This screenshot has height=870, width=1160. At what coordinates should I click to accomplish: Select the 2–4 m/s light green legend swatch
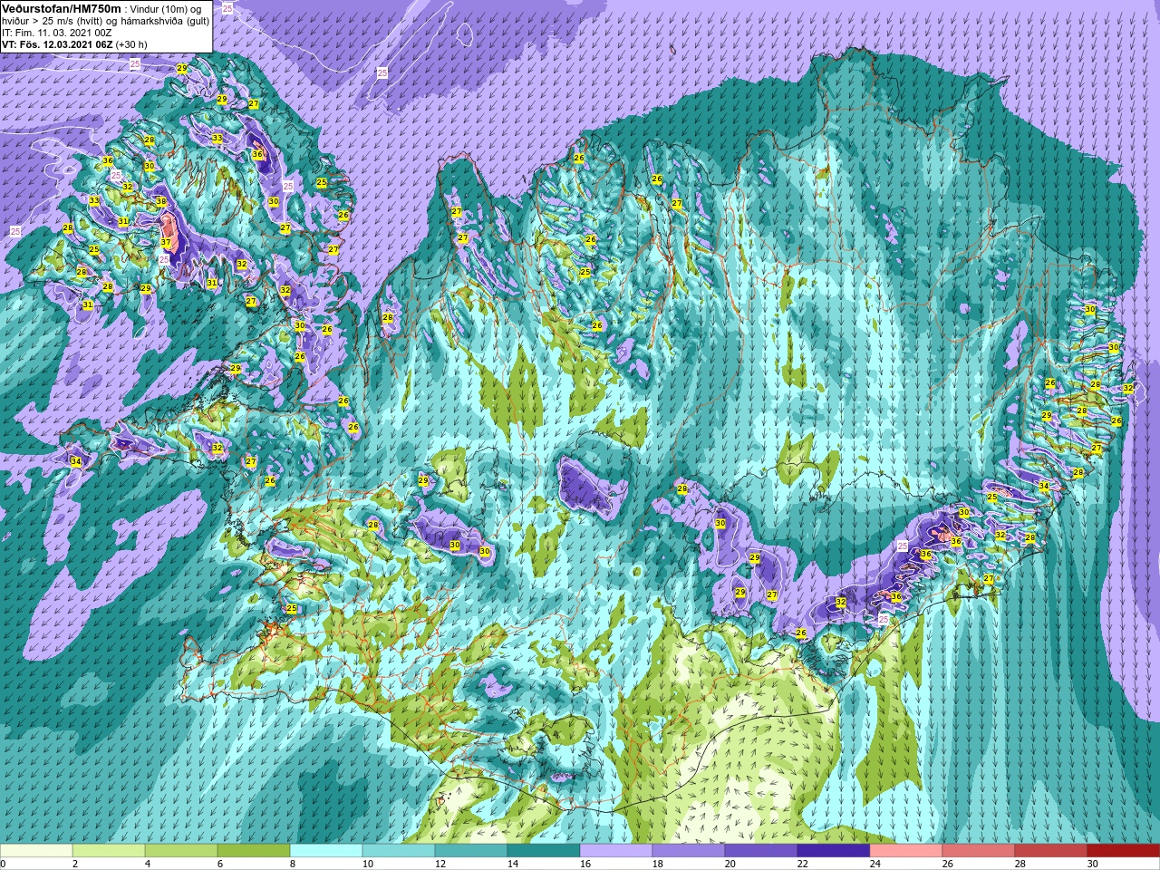[x=109, y=851]
